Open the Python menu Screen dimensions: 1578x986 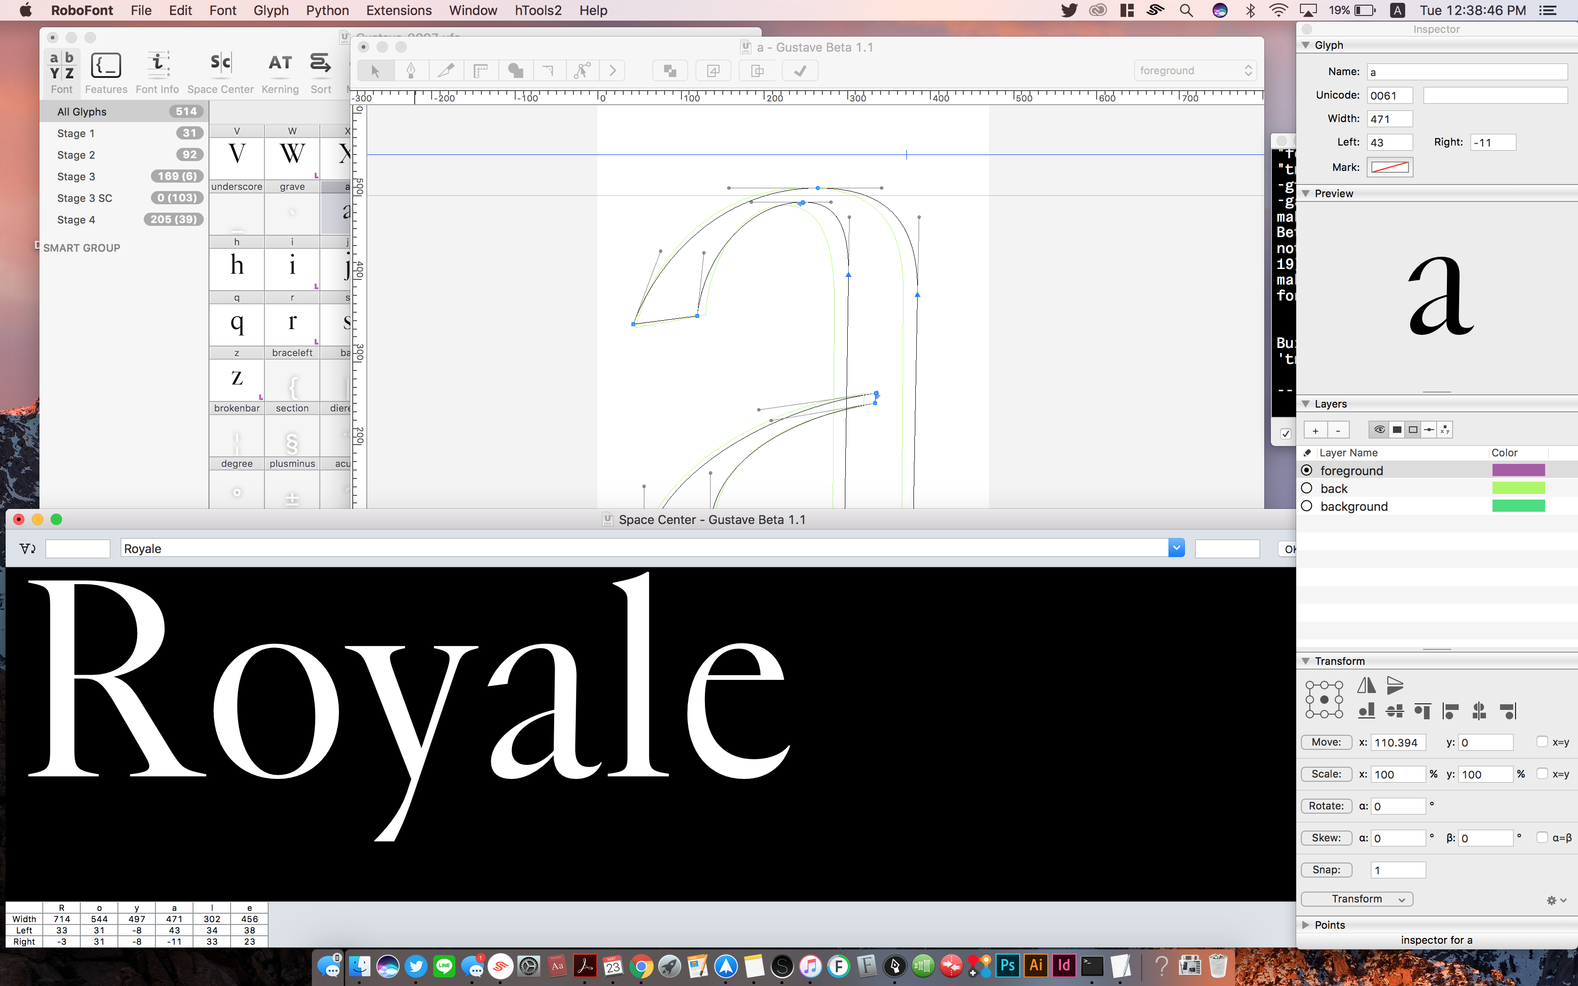[327, 10]
